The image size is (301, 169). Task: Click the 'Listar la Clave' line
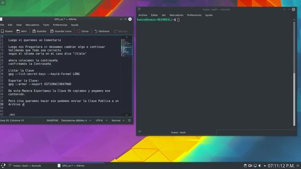point(21,70)
